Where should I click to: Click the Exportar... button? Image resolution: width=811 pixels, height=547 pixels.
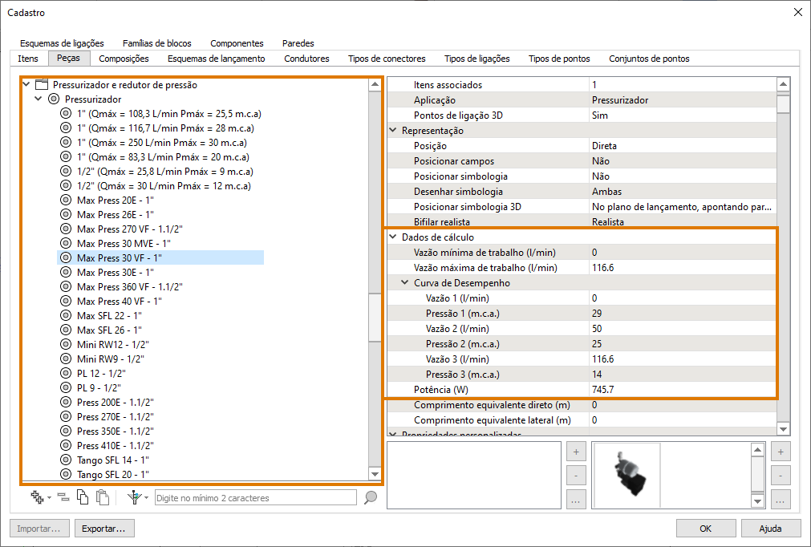point(104,529)
